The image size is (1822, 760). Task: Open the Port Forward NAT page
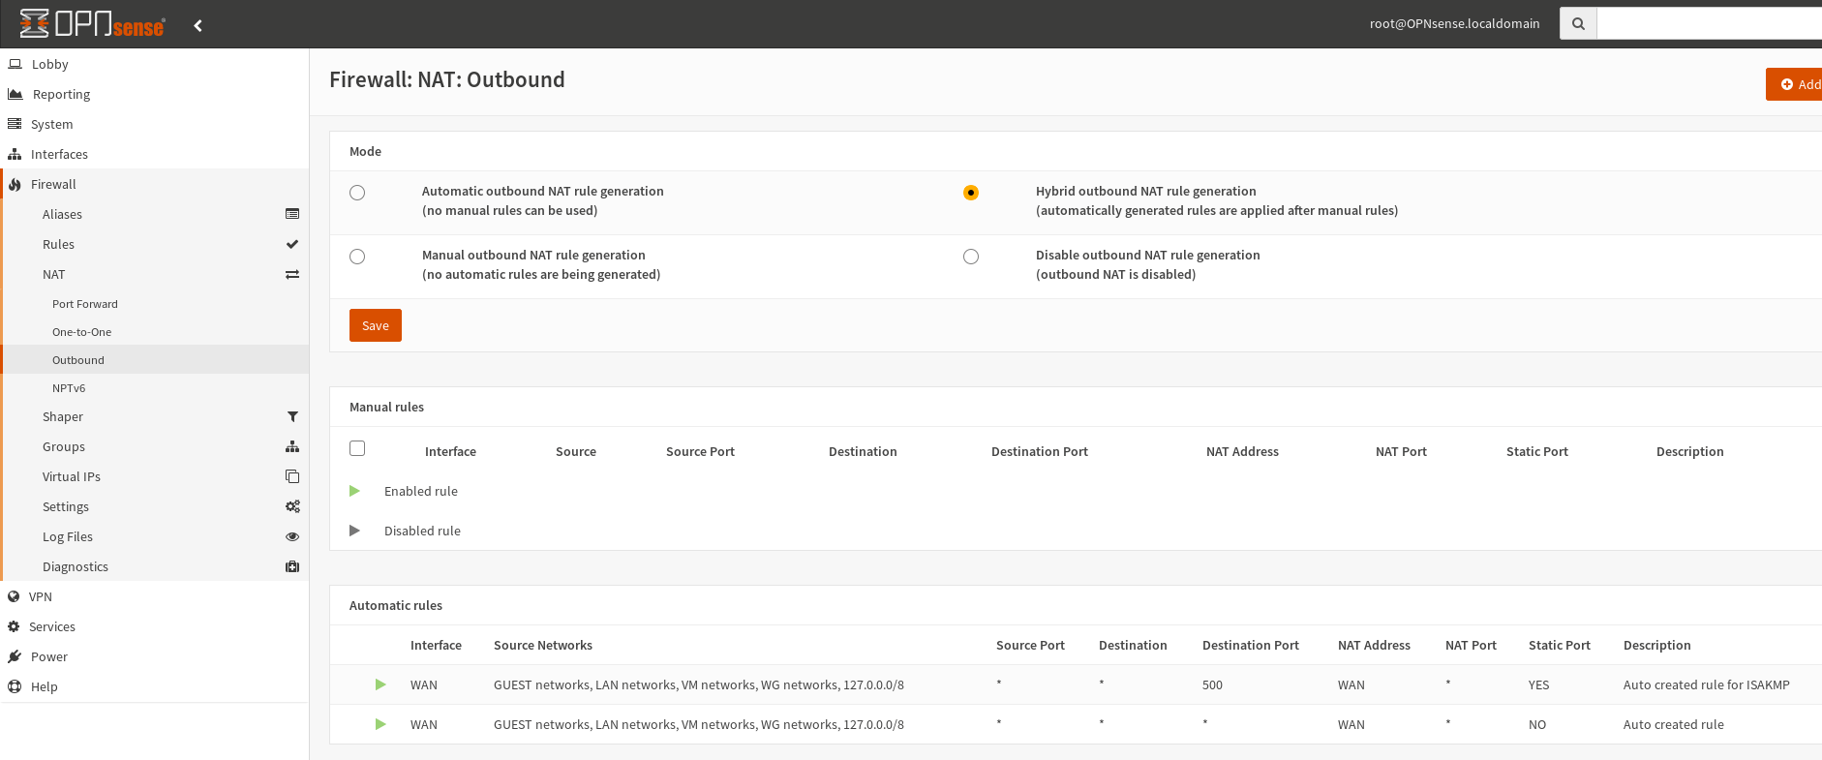(85, 304)
